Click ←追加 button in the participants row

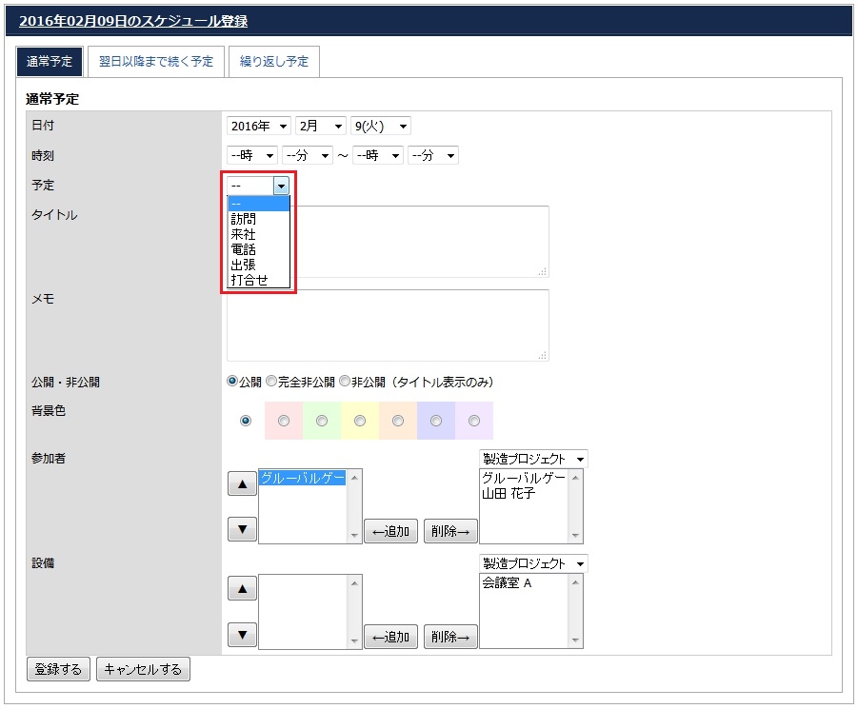tap(390, 531)
